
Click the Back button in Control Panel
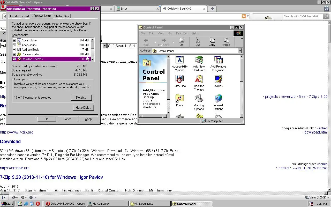point(146,42)
